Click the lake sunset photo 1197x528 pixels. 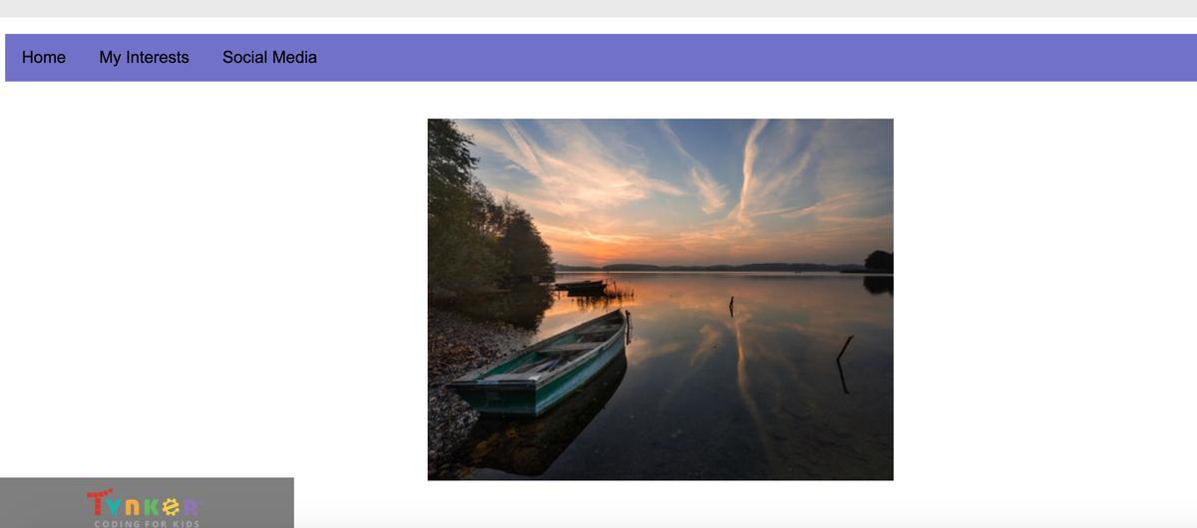pos(660,300)
